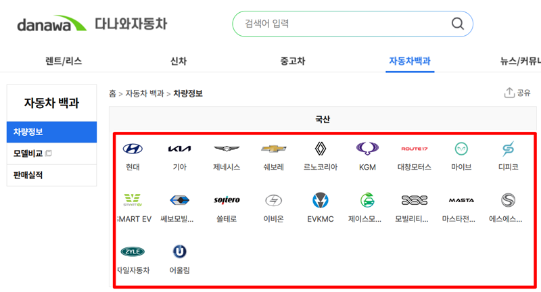Open the 마이브 brand logo
This screenshot has width=541, height=292.
click(x=461, y=149)
